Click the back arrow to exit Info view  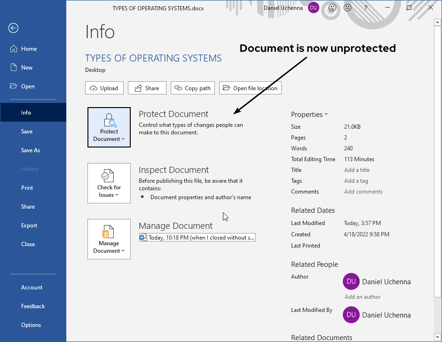(x=13, y=28)
